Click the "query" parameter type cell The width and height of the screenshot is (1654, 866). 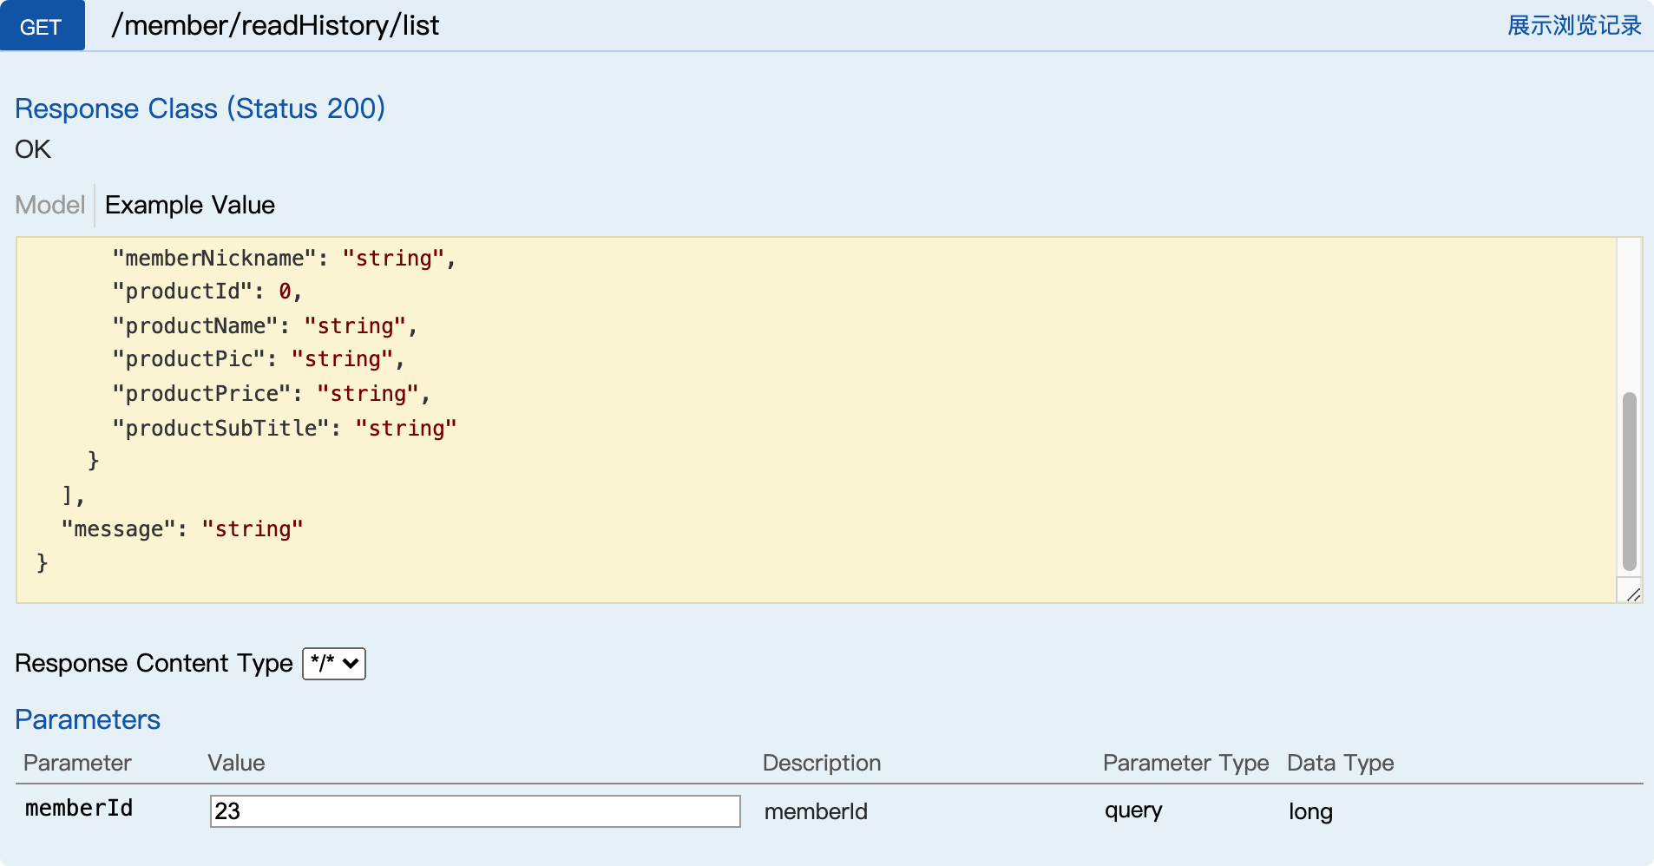coord(1133,810)
